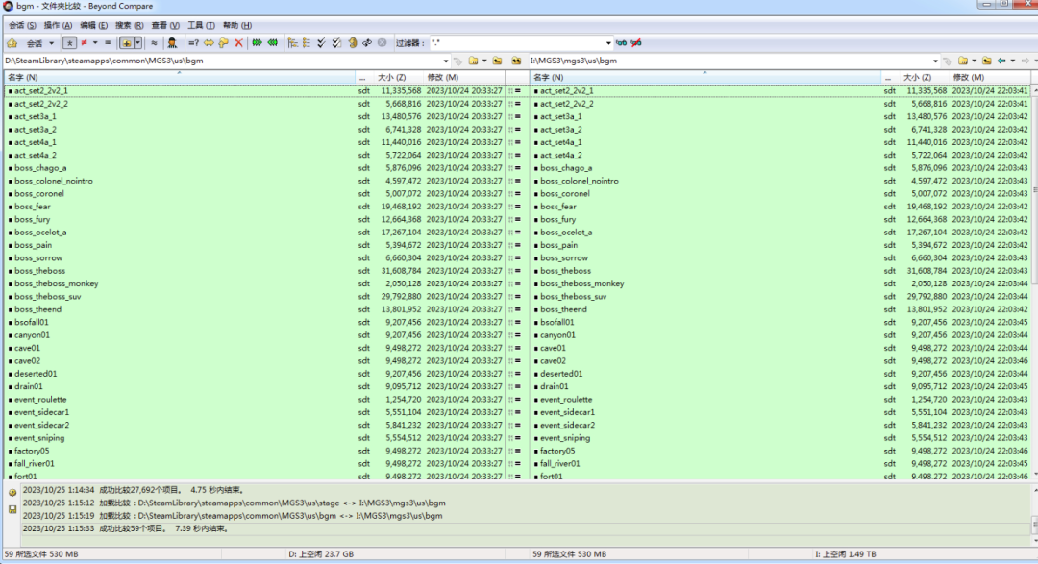Click the right pane back arrow icon
1038x564 pixels.
pyautogui.click(x=1001, y=61)
